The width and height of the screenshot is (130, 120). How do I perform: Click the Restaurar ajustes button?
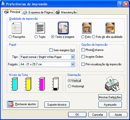(x=23, y=104)
